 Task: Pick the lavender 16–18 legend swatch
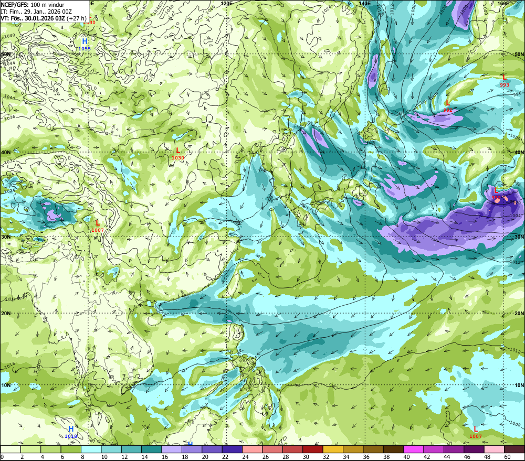click(172, 449)
